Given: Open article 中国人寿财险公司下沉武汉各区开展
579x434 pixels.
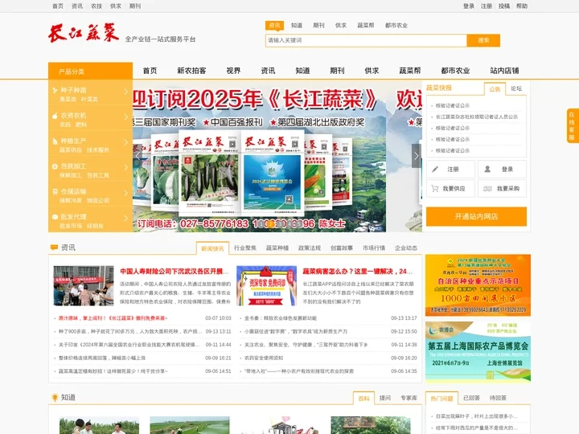Looking at the screenshot, I should pos(175,272).
